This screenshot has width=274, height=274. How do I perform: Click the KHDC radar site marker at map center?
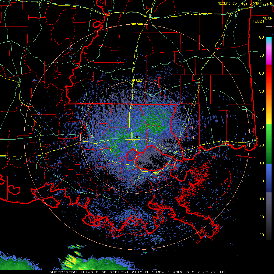click(137, 137)
